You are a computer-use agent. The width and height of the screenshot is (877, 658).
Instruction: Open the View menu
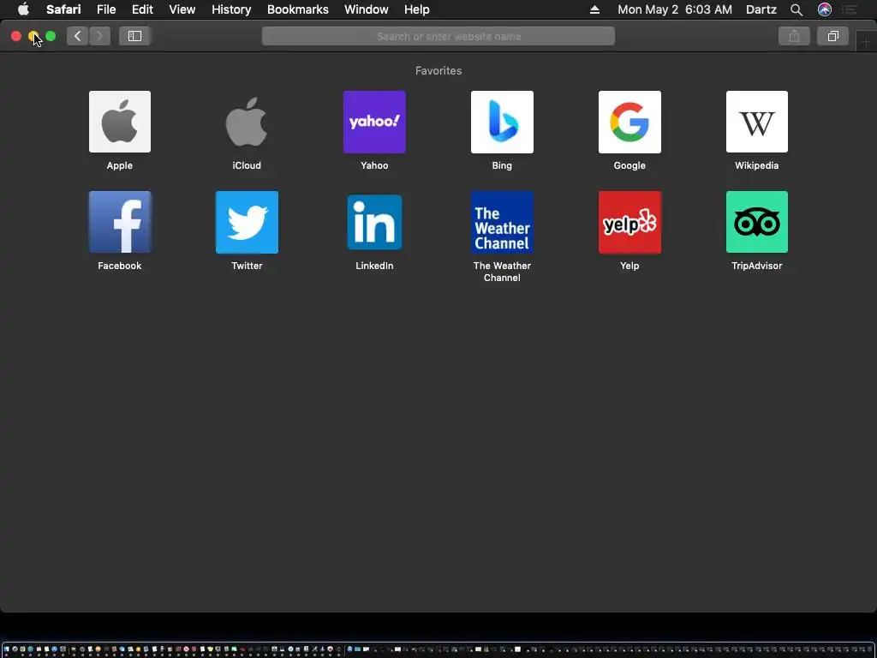click(182, 9)
